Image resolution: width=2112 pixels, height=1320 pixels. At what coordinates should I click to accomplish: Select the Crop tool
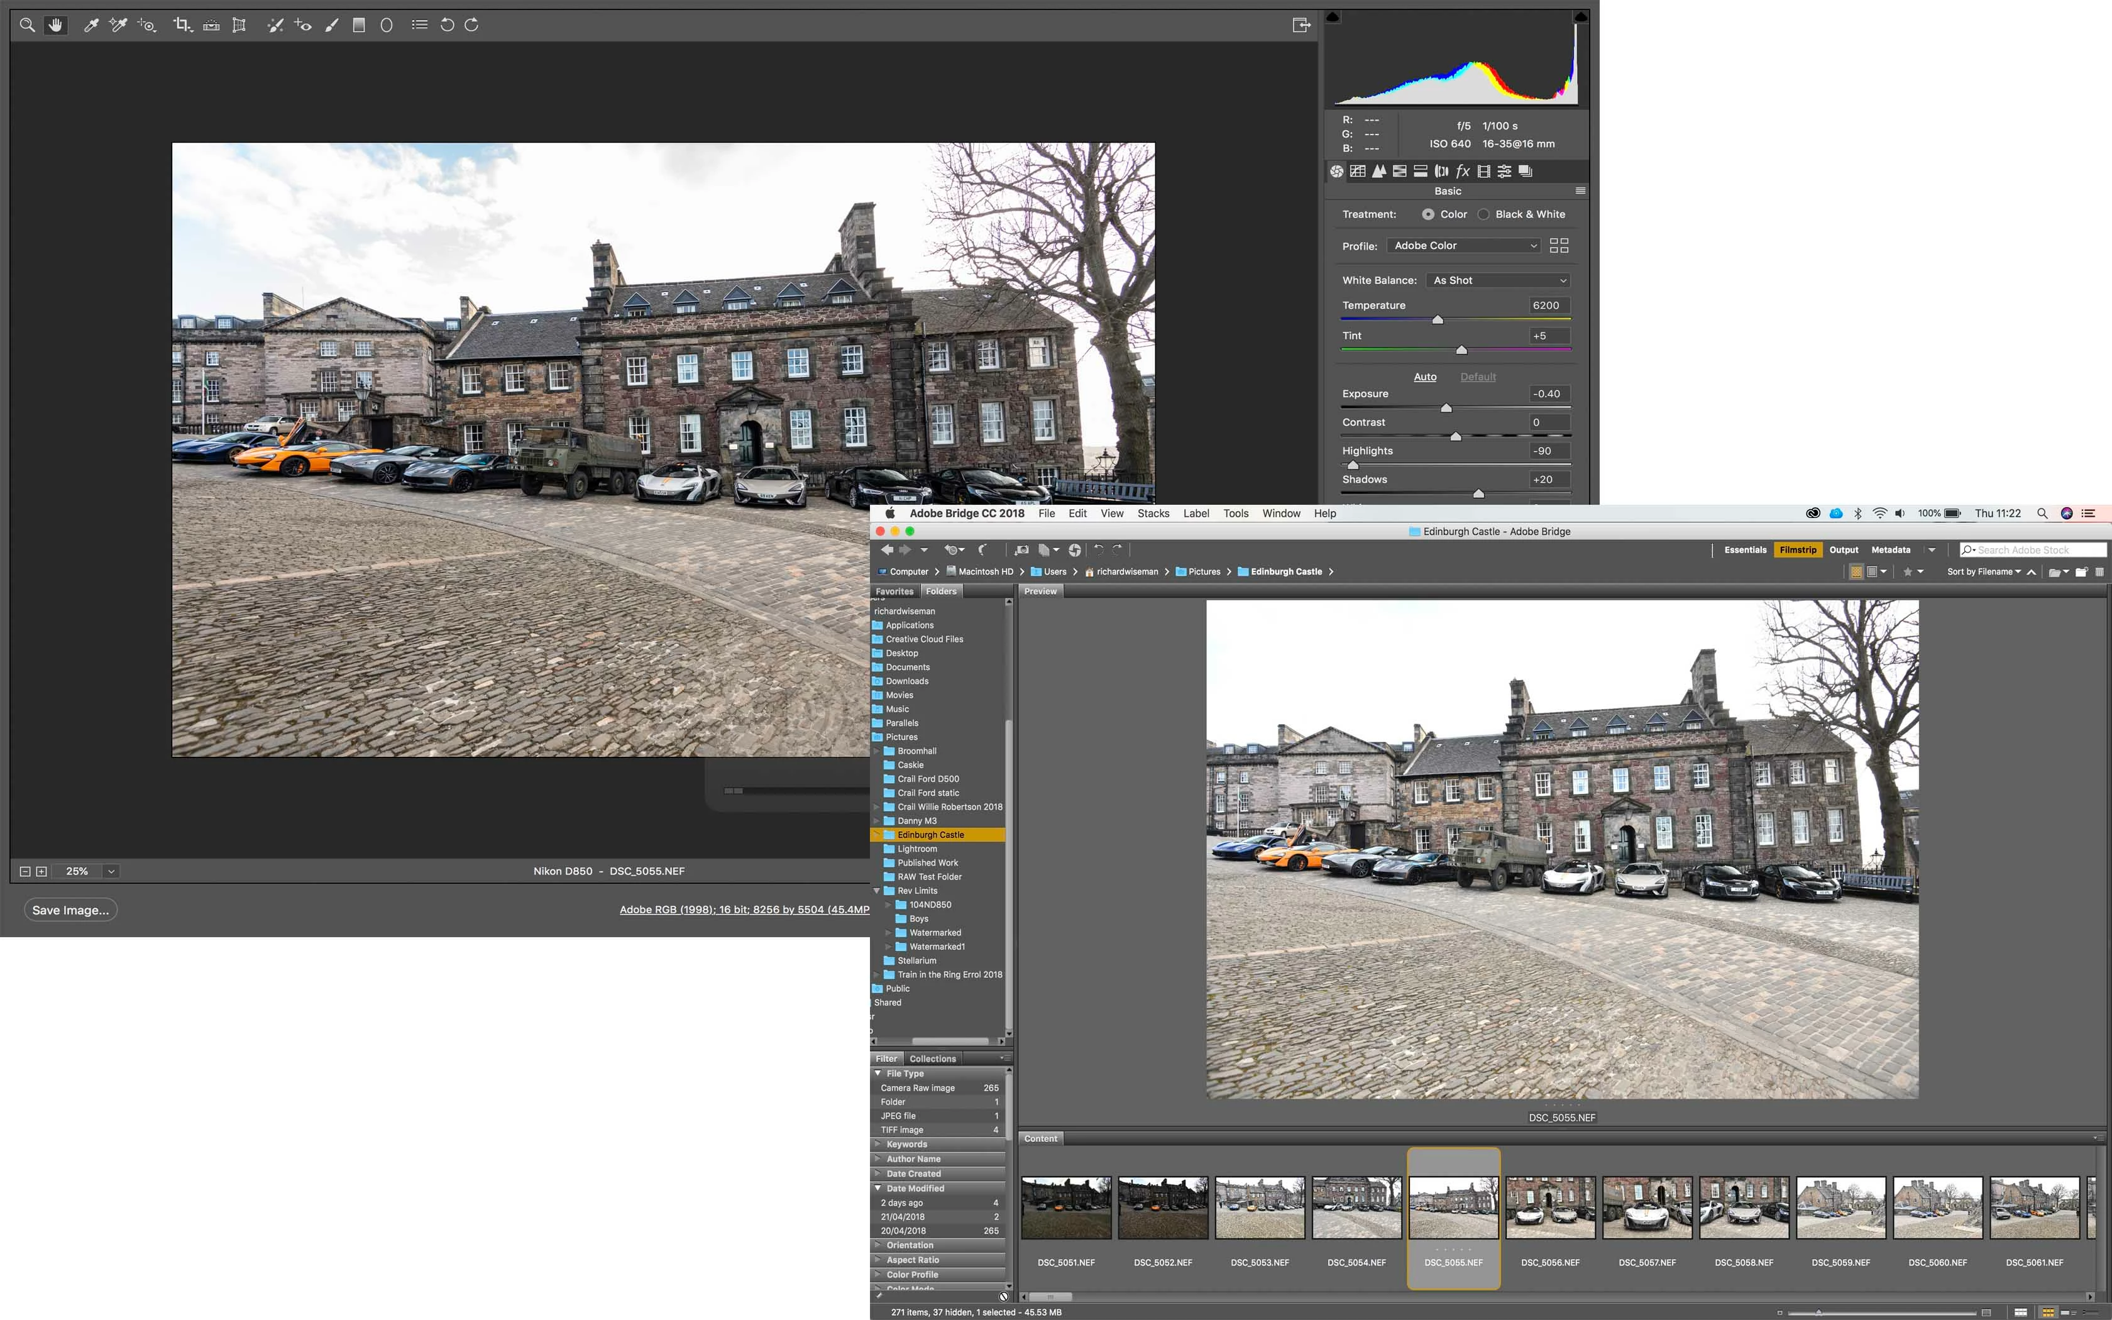(182, 25)
